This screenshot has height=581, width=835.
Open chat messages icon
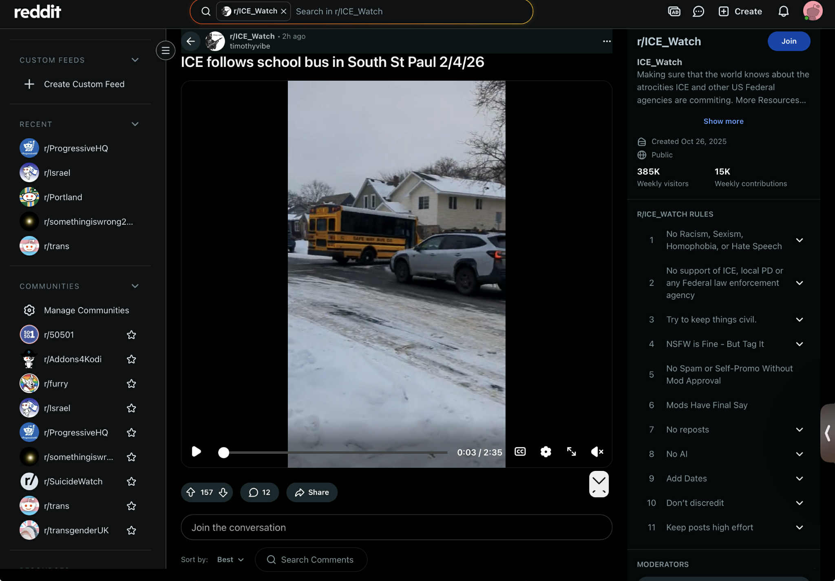[x=698, y=11]
